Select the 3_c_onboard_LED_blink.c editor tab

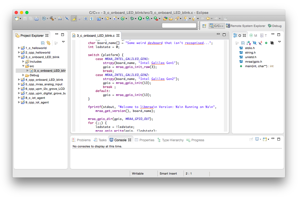click(96, 36)
